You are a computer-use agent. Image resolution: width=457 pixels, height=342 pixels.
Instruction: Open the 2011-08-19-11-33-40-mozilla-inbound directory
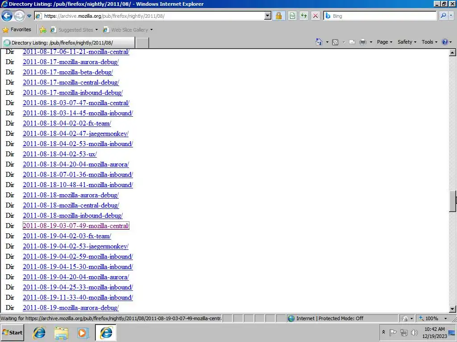[x=78, y=297]
